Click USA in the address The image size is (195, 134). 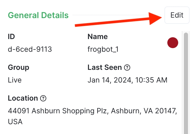pyautogui.click(x=15, y=121)
